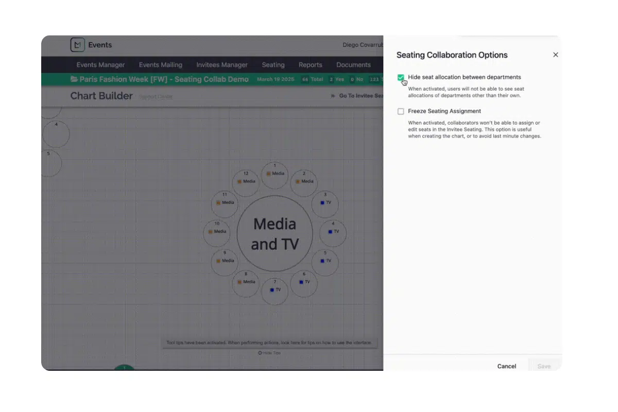Uncheck Hide seat allocation between departments
618x412 pixels.
click(x=401, y=77)
